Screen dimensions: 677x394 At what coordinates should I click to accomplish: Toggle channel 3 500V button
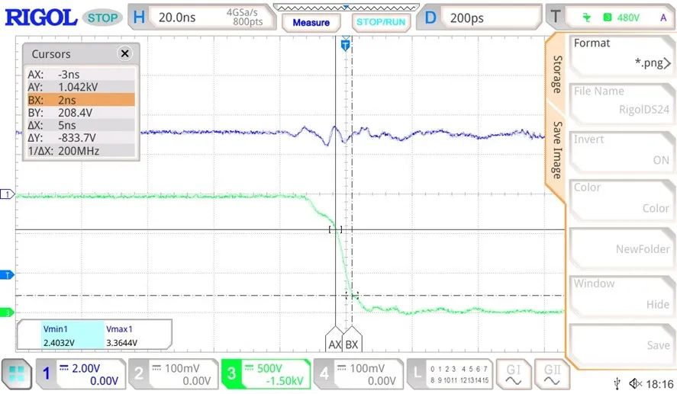point(266,374)
